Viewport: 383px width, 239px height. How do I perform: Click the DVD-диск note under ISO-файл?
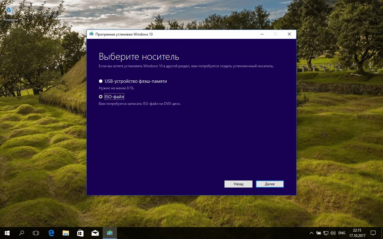click(x=140, y=104)
